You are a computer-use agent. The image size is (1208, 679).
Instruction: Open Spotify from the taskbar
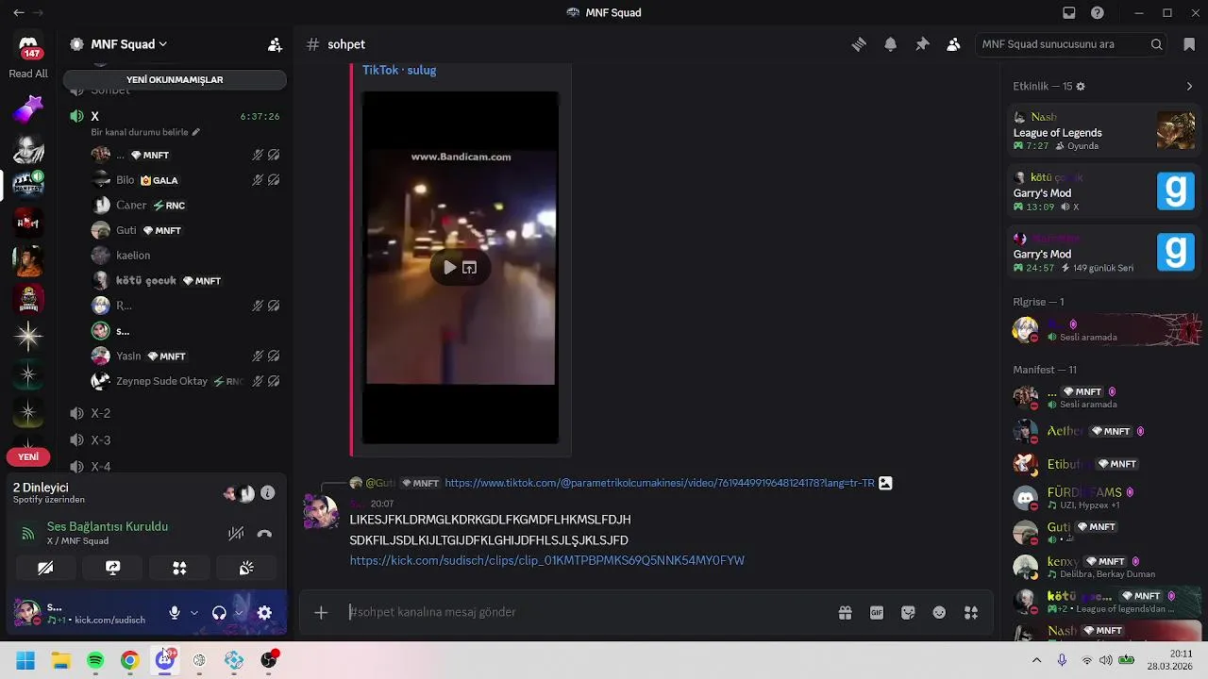point(95,661)
